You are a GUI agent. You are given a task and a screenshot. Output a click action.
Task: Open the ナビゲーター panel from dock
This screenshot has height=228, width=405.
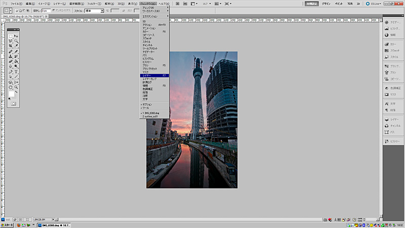tap(393, 22)
